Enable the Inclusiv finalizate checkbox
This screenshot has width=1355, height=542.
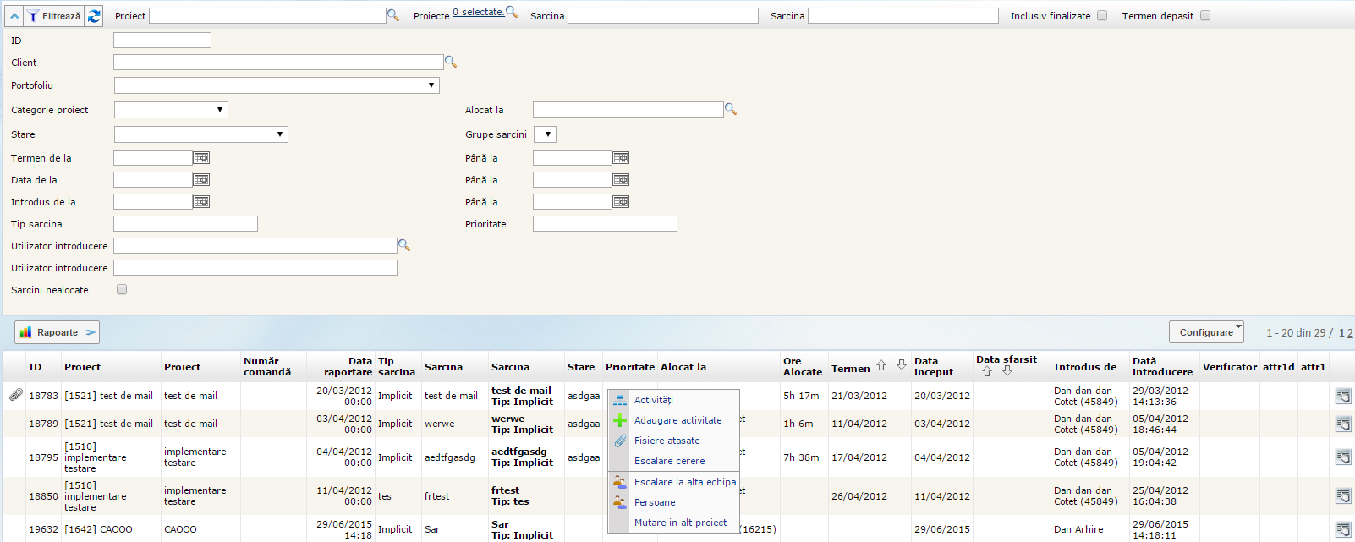pyautogui.click(x=1101, y=15)
